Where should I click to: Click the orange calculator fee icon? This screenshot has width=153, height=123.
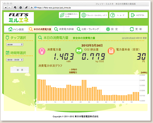(x=111, y=51)
